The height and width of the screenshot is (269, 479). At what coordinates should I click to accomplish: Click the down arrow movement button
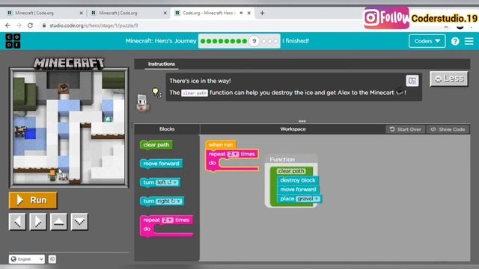[x=79, y=221]
